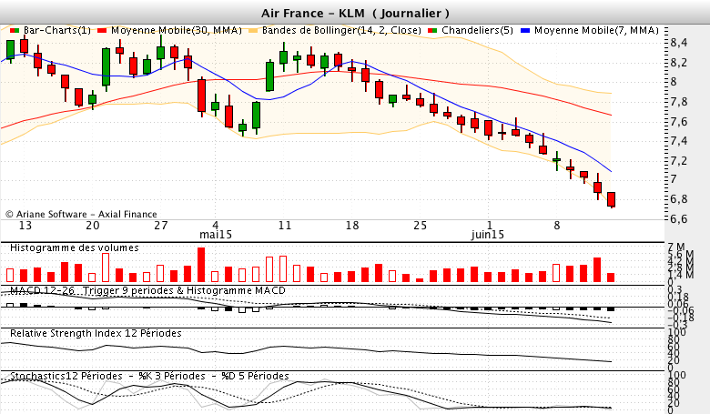Click the tallest red volume bar near May 4
Viewport: 710px width, 414px height.
pyautogui.click(x=201, y=265)
